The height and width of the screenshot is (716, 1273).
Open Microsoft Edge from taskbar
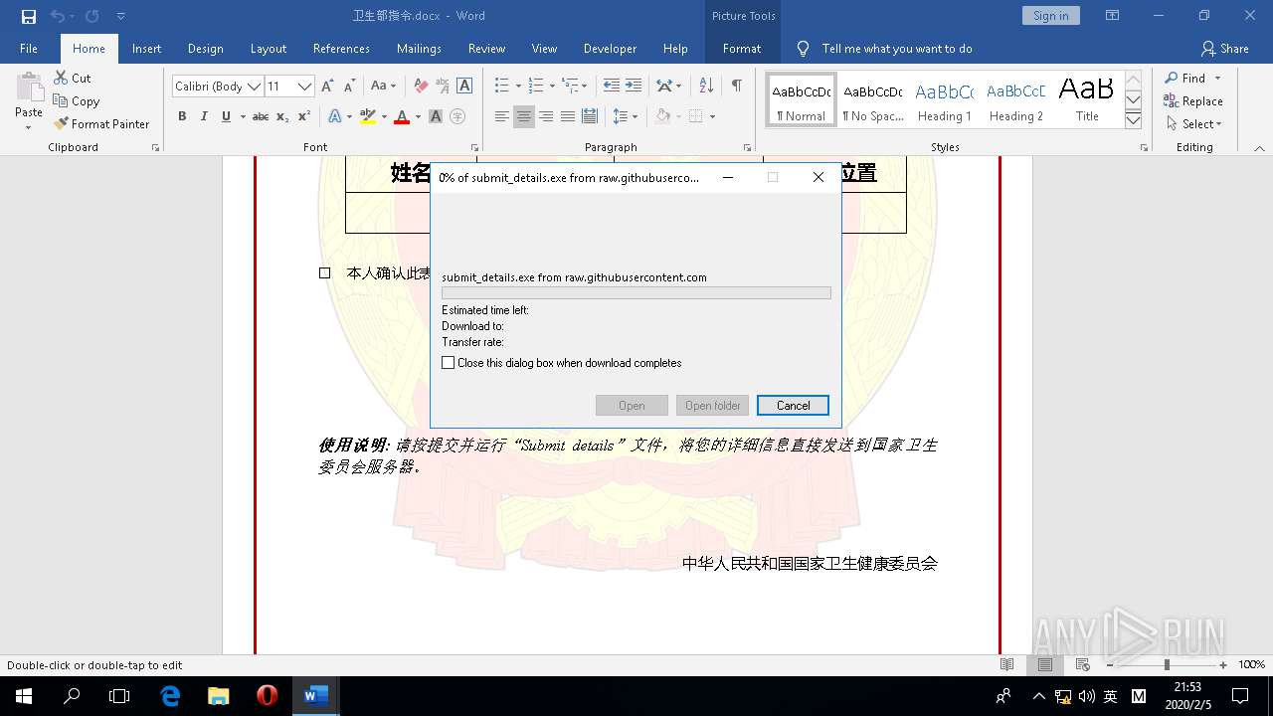(x=170, y=696)
